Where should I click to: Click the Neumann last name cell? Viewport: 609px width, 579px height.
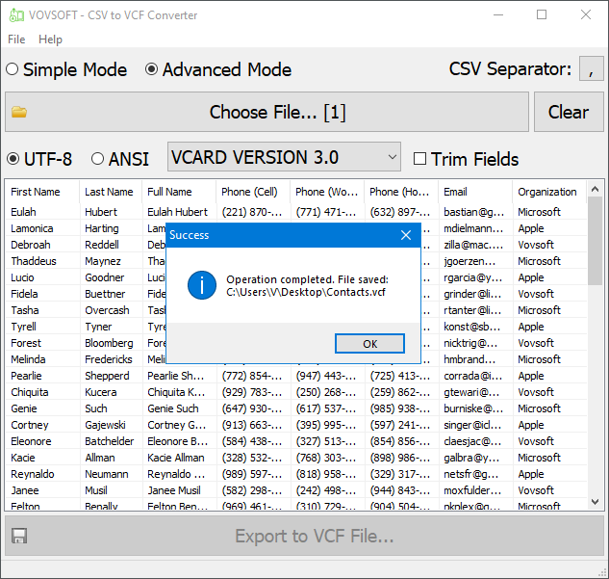(107, 474)
